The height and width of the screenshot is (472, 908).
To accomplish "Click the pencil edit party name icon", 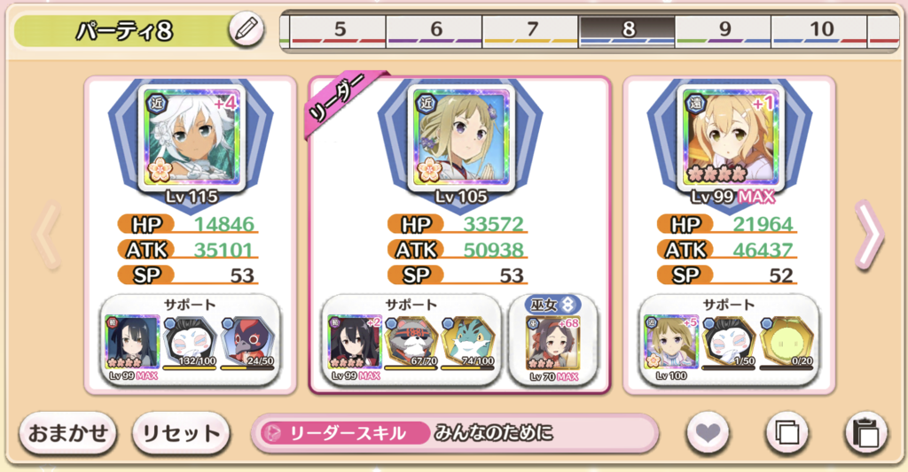I will coord(247,29).
